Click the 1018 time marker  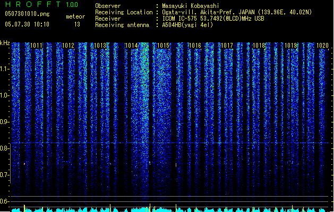pos(259,46)
